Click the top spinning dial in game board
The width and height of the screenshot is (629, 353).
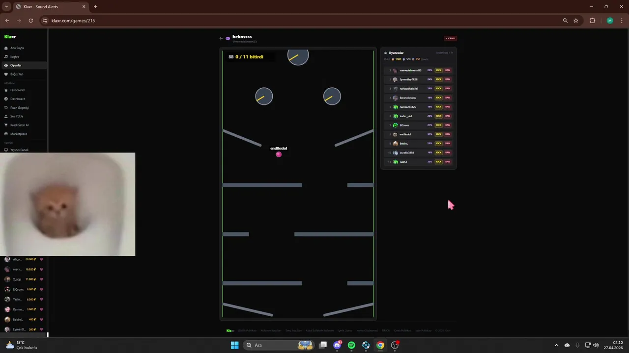point(298,57)
